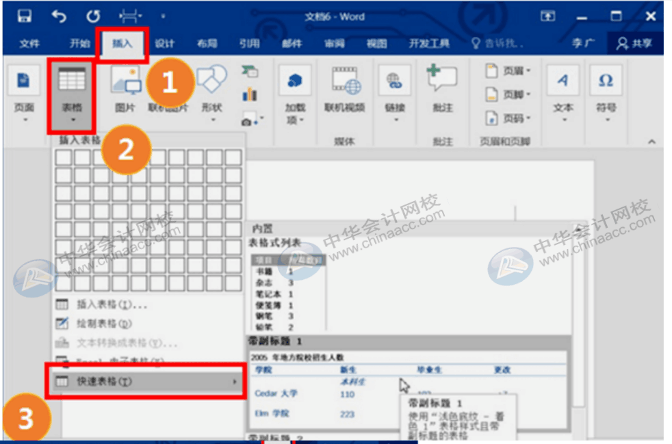The width and height of the screenshot is (672, 444).
Task: Select the 插入 ribbon tab
Action: point(122,43)
